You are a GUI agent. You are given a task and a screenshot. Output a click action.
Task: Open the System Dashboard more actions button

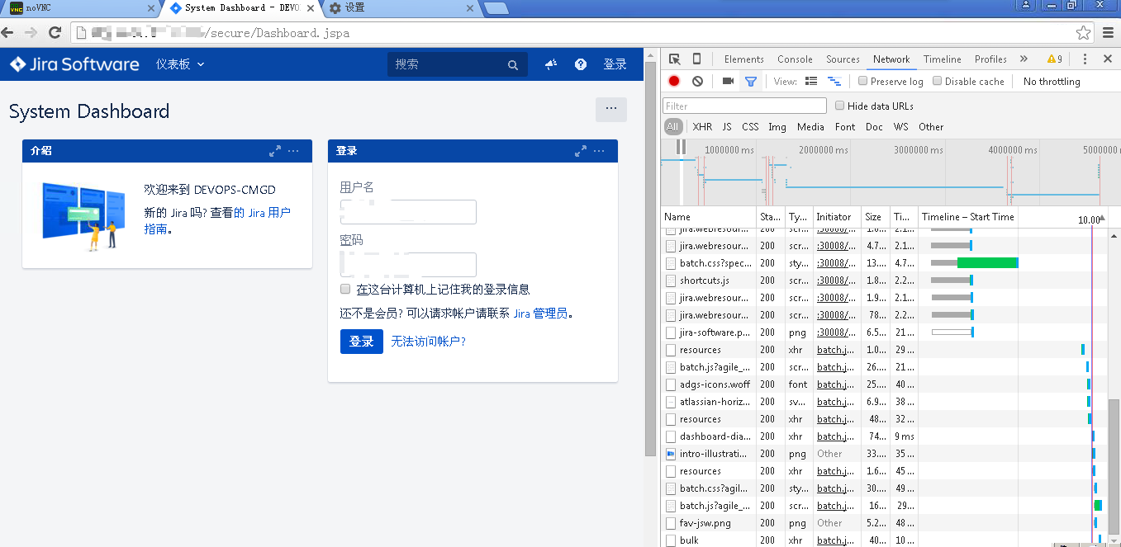point(611,109)
